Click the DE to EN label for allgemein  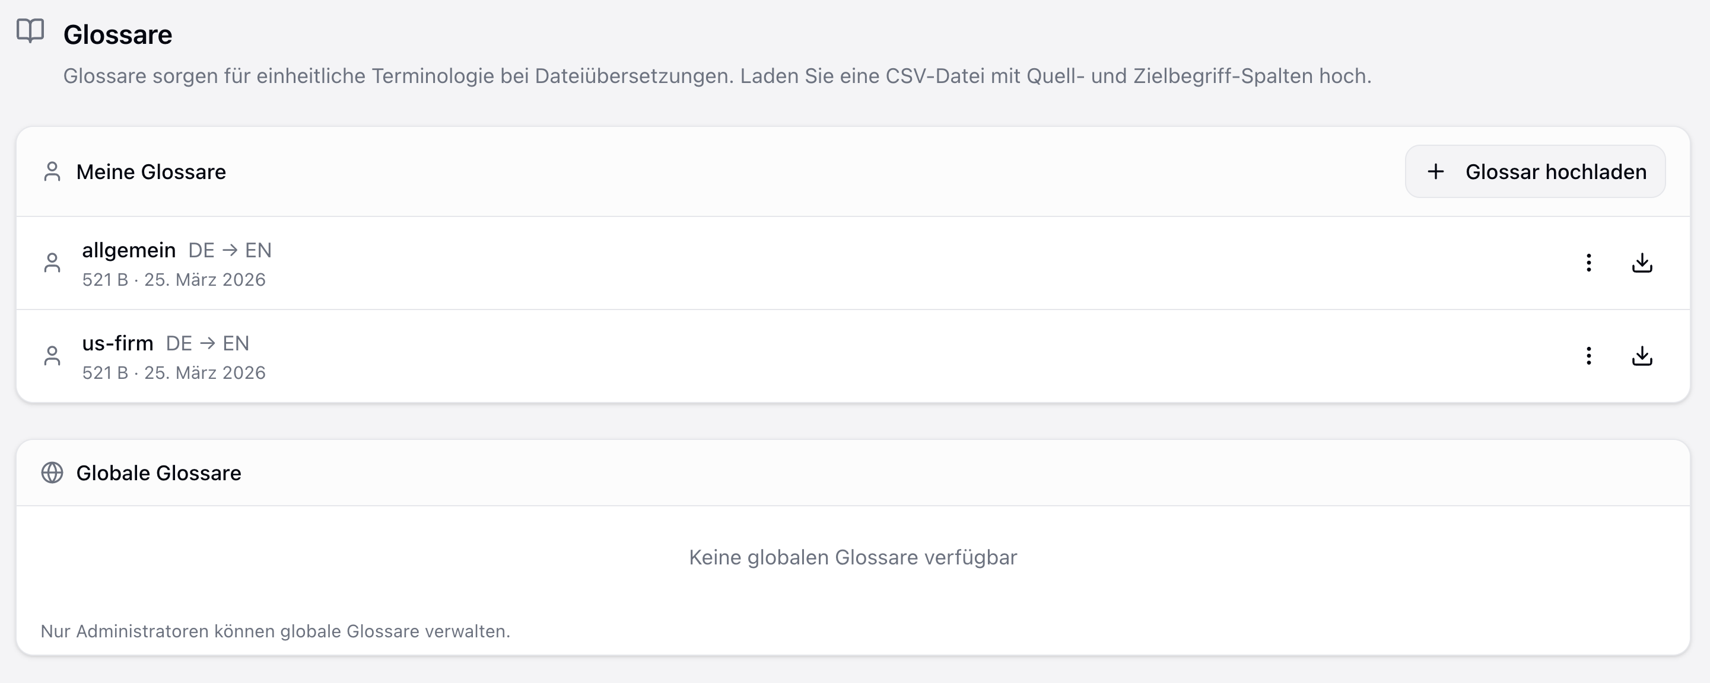(230, 250)
